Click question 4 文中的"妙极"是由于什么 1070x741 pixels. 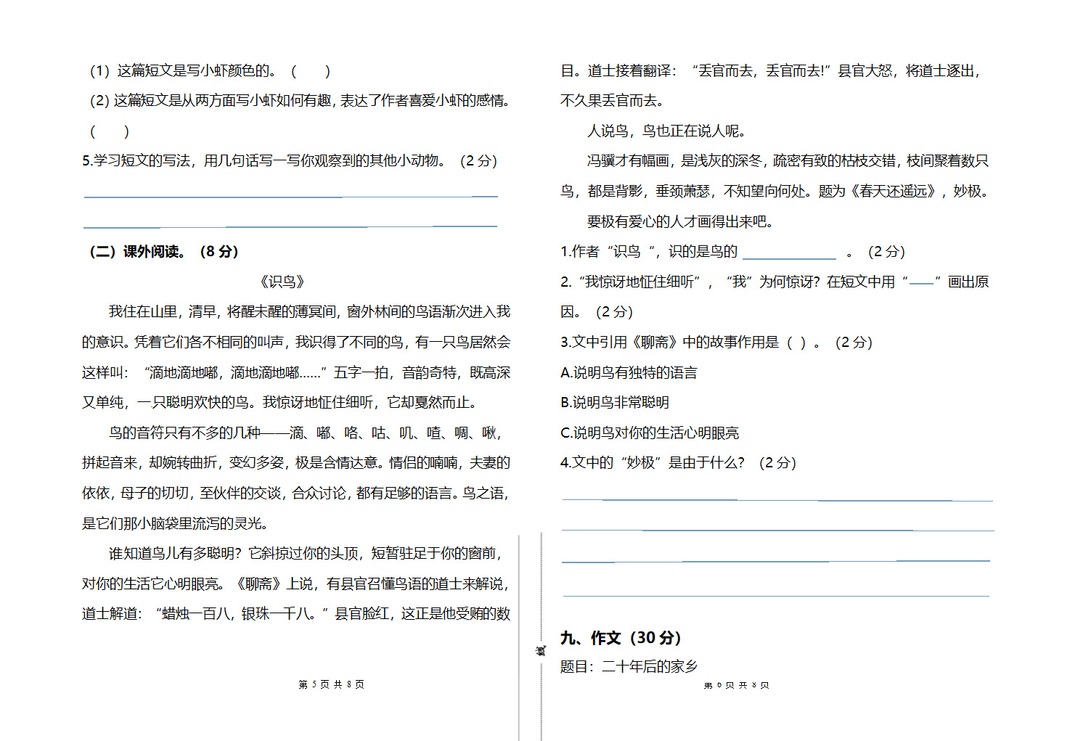(679, 463)
